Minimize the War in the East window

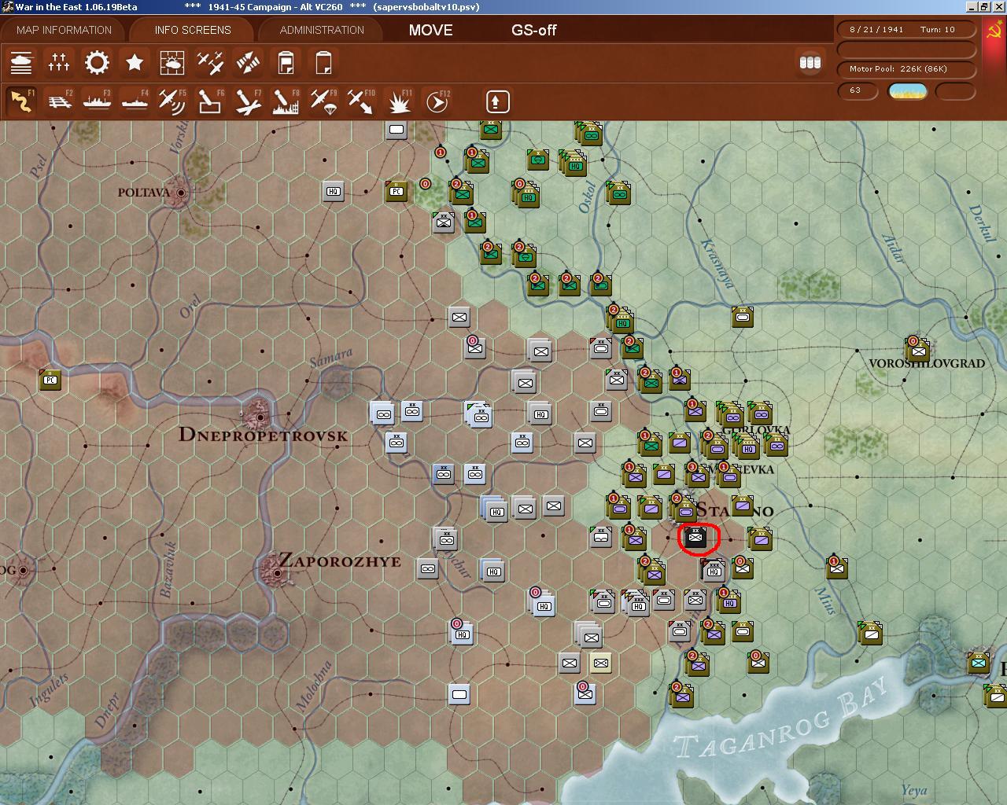pos(973,7)
